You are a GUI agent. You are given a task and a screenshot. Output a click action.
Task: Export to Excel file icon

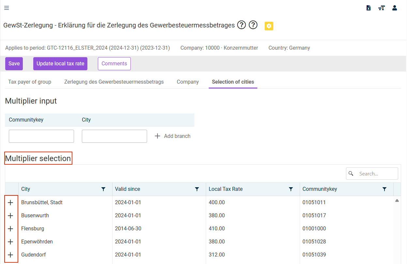pos(369,8)
